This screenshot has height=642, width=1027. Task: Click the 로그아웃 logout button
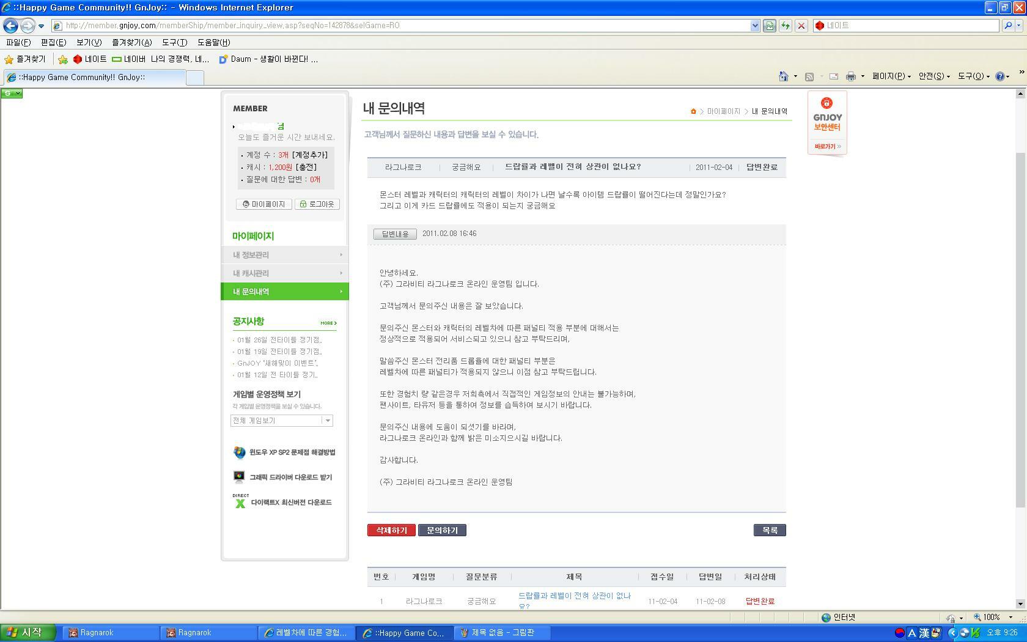pos(317,204)
